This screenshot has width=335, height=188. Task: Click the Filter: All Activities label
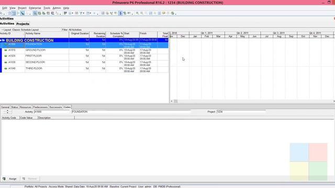point(72,30)
